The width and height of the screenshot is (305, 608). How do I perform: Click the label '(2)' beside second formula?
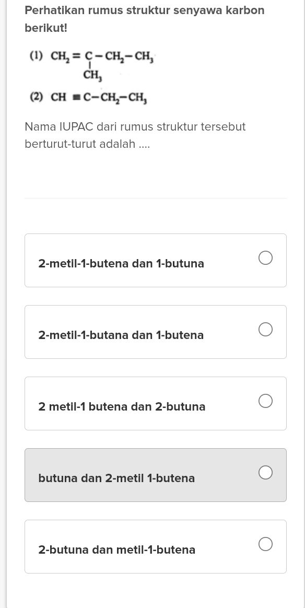(x=36, y=97)
